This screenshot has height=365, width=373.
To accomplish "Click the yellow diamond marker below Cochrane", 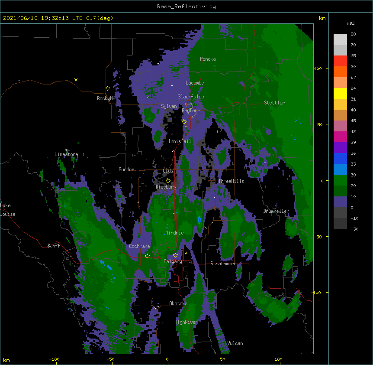I will coord(147,256).
